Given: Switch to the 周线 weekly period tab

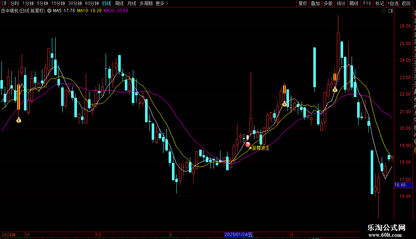Looking at the screenshot, I should click(119, 3).
